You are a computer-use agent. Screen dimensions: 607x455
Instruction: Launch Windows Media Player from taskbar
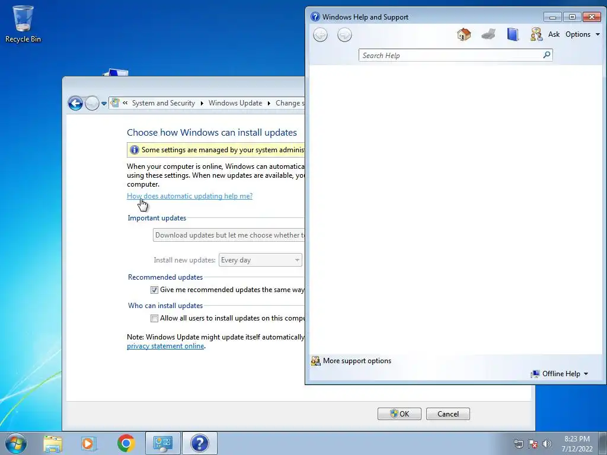tap(89, 443)
